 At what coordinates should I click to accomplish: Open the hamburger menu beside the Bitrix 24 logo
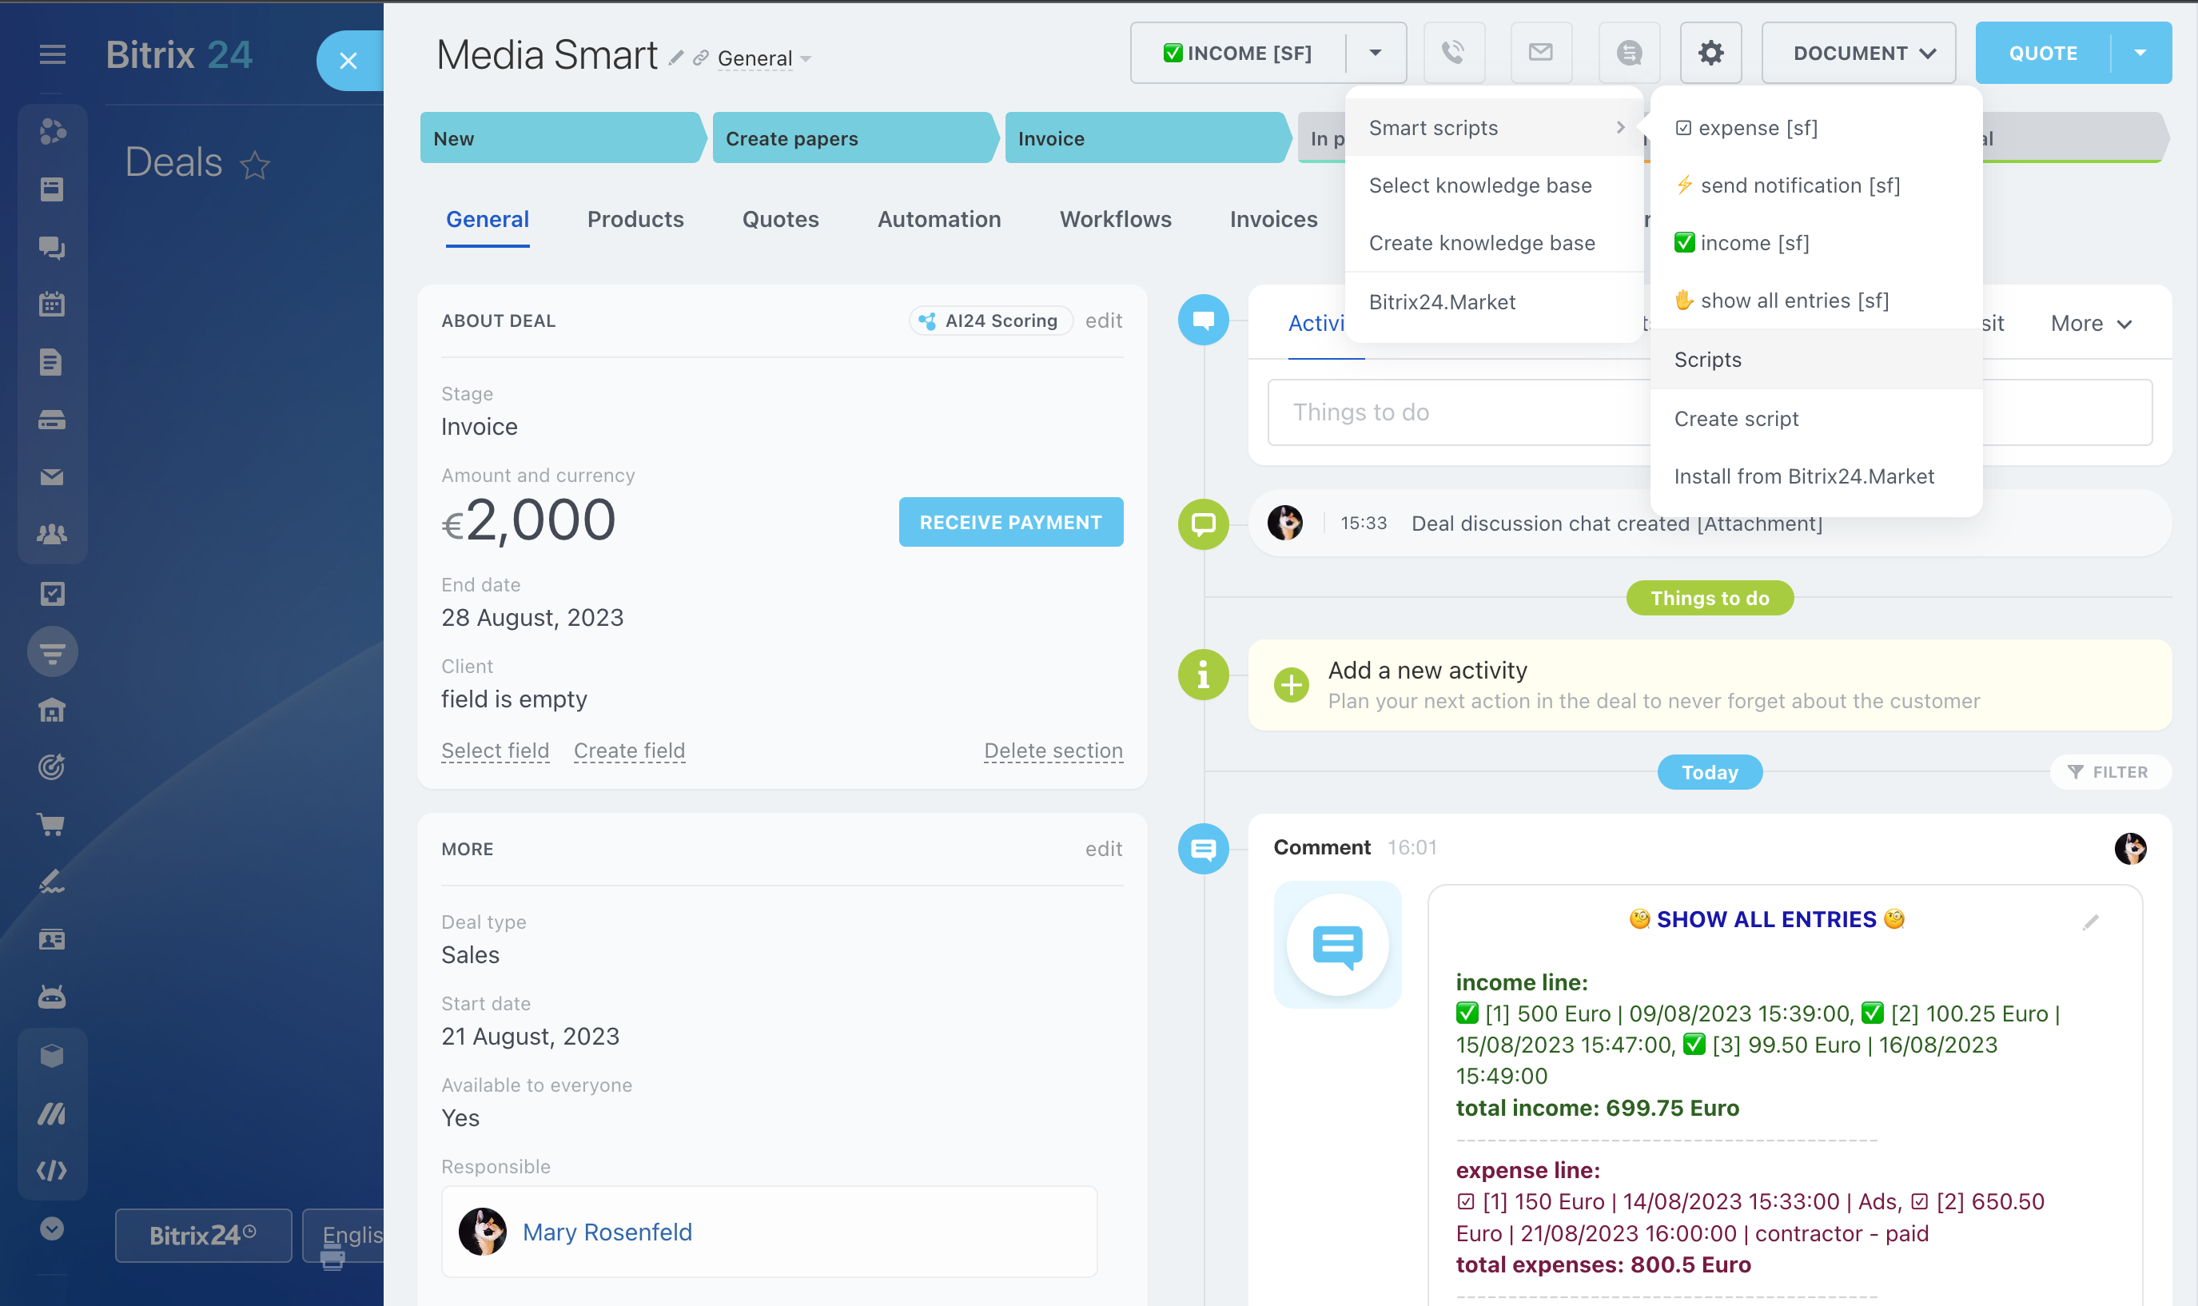coord(53,54)
